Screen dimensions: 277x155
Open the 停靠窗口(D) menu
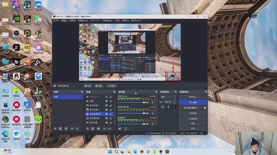pos(83,21)
